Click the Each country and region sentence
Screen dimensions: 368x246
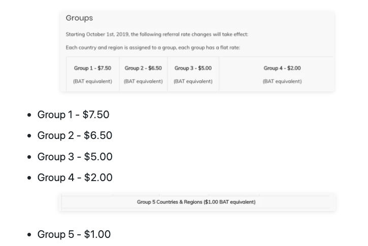coord(153,48)
